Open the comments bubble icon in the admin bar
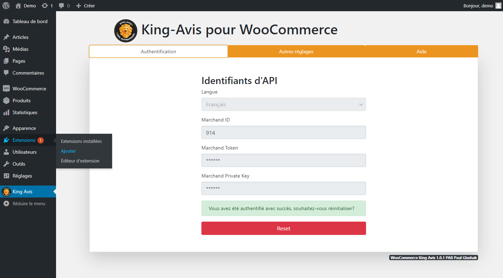This screenshot has width=503, height=278. pyautogui.click(x=62, y=6)
